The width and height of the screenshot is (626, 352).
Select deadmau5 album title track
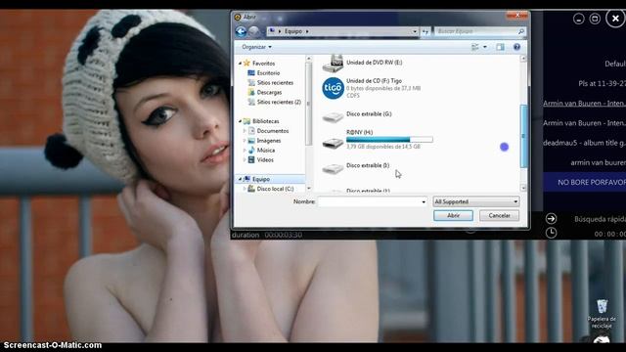584,143
